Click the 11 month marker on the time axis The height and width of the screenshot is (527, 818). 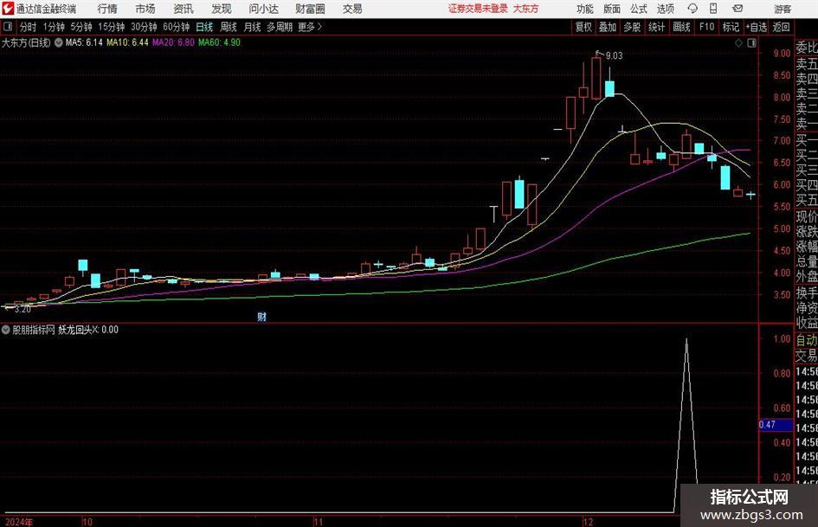coord(319,522)
